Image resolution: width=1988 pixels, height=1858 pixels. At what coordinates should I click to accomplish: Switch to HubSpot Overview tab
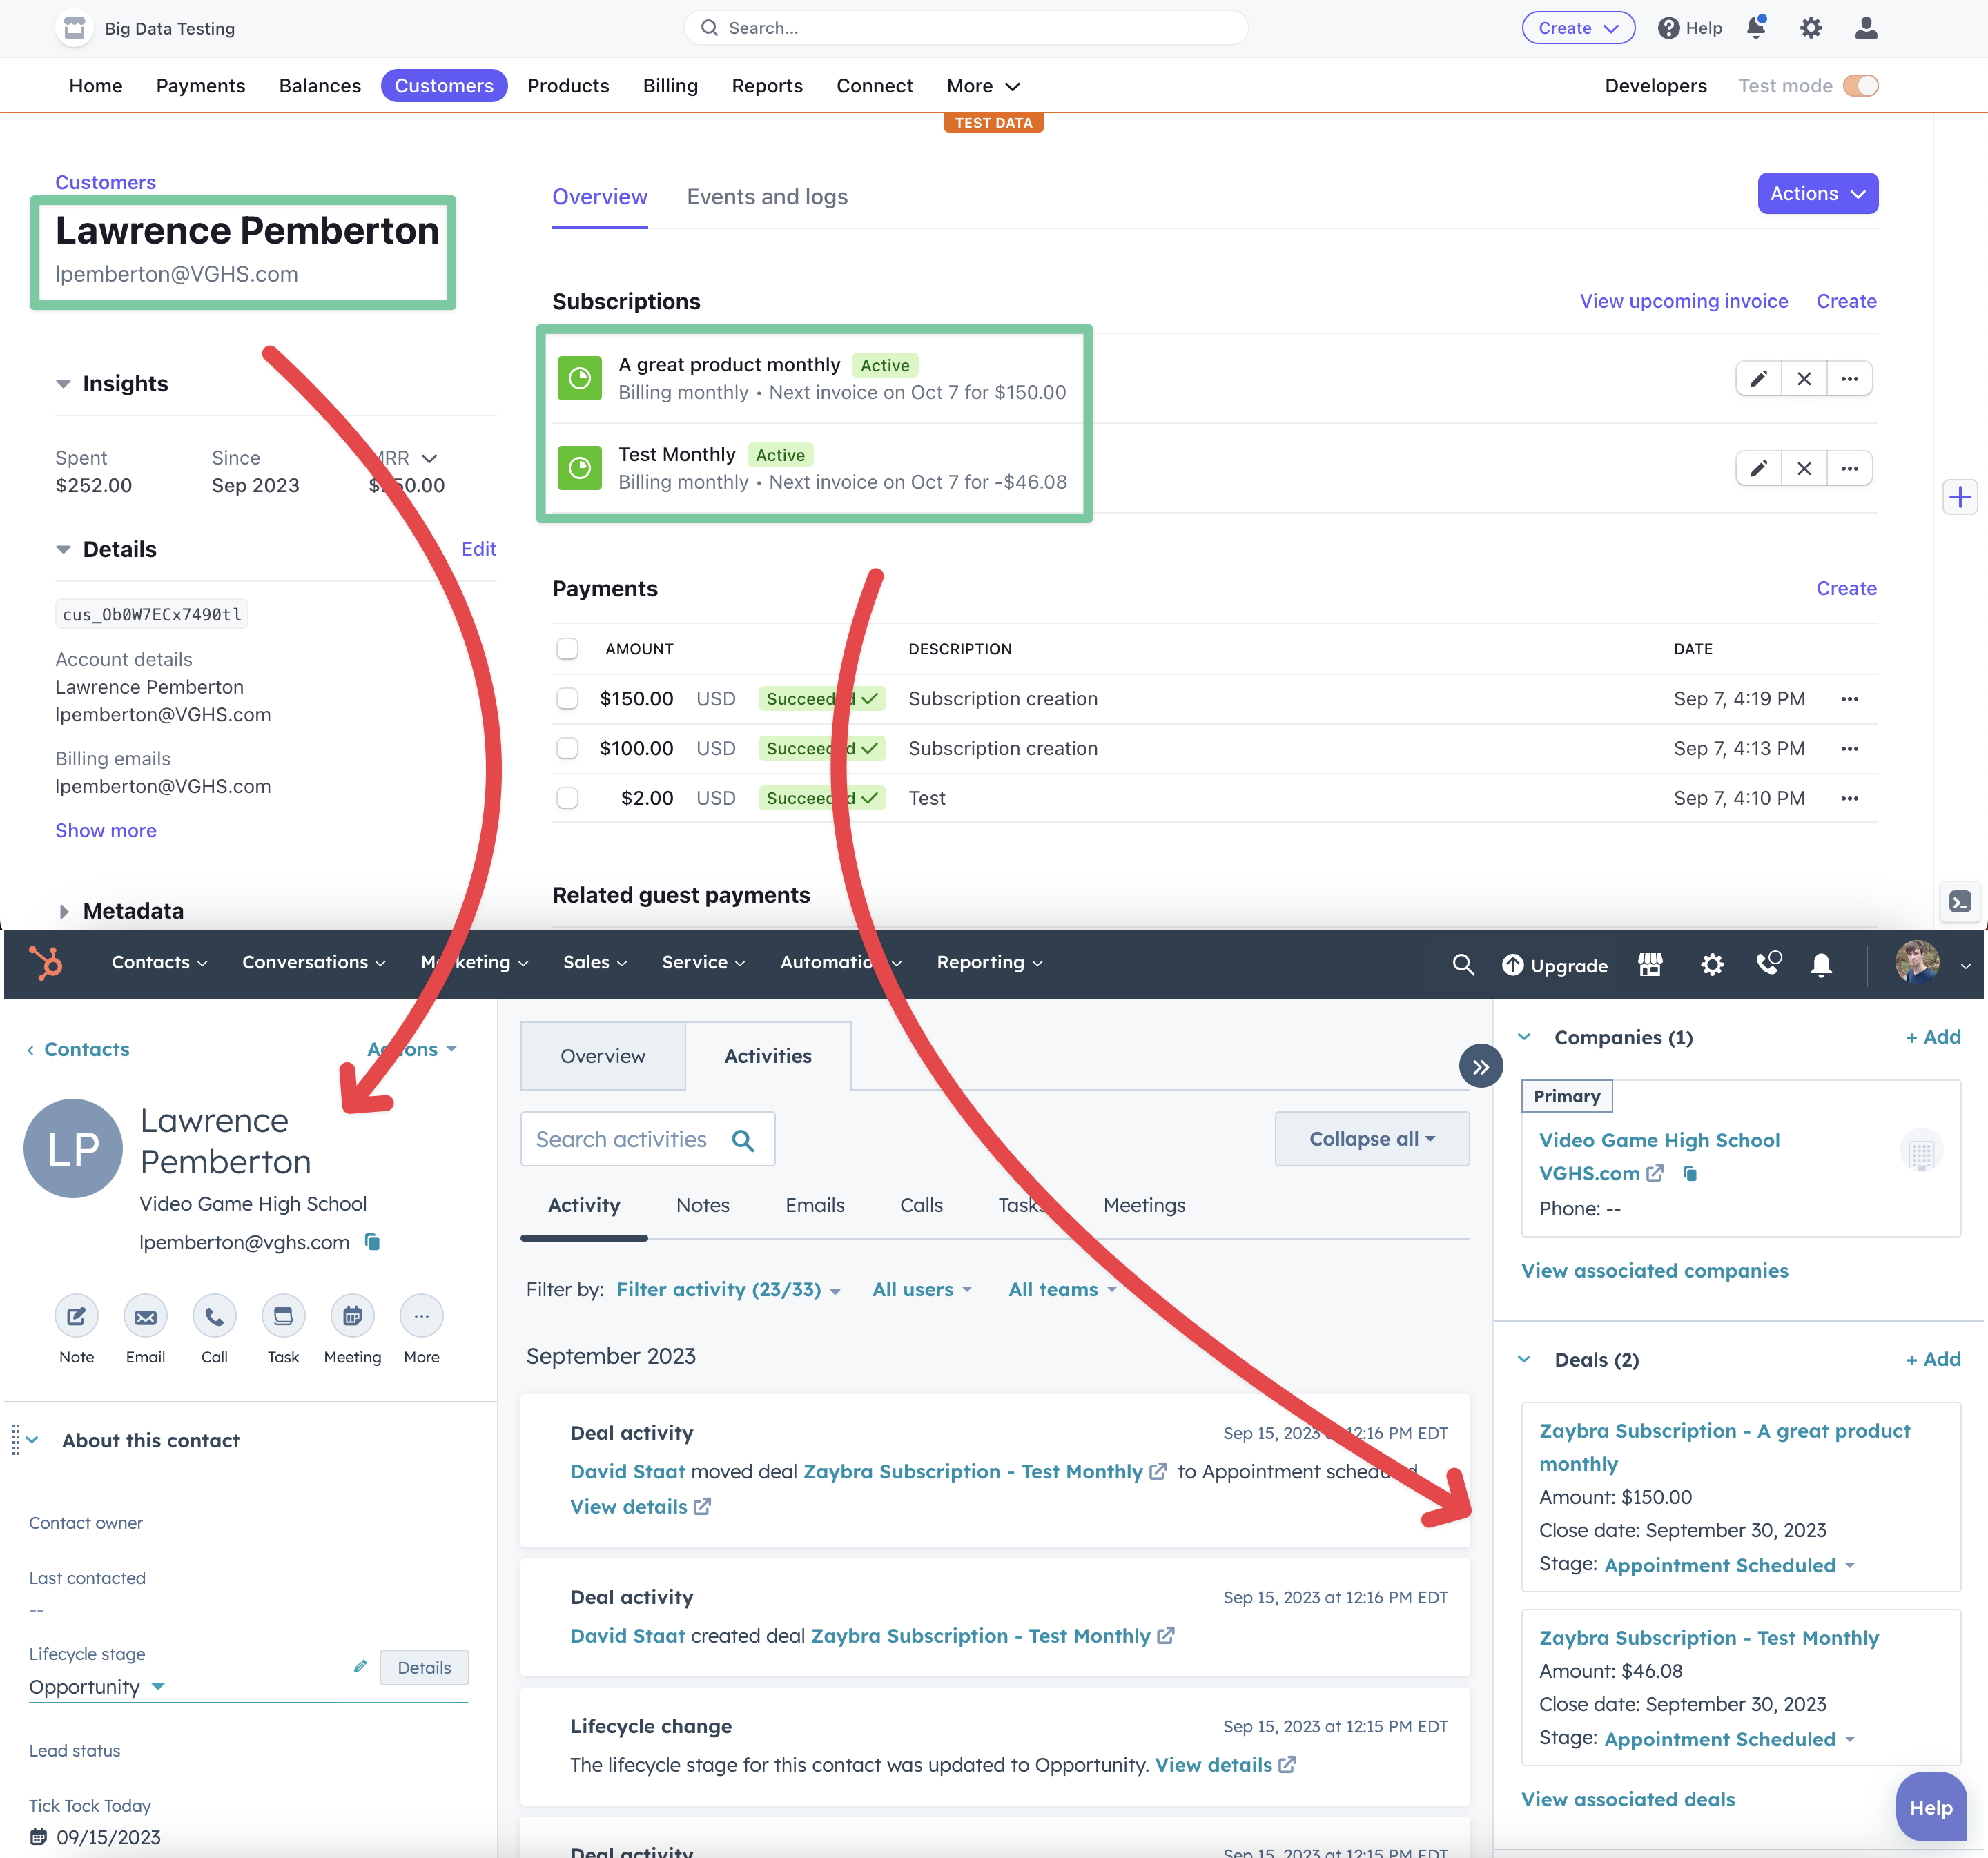[x=603, y=1056]
